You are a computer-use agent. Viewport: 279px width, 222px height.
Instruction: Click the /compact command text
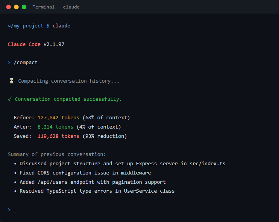[x=26, y=63]
